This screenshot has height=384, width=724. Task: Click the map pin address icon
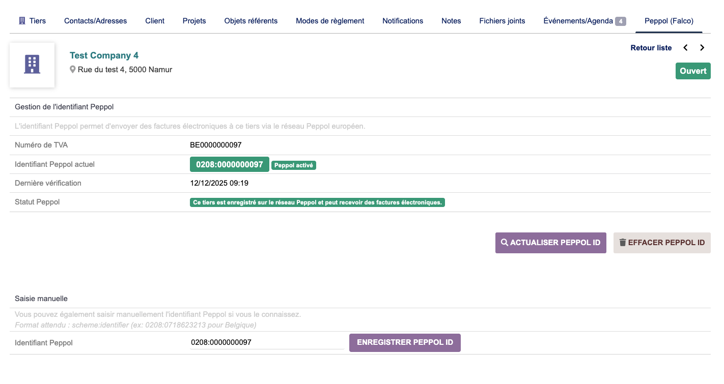[x=73, y=70]
